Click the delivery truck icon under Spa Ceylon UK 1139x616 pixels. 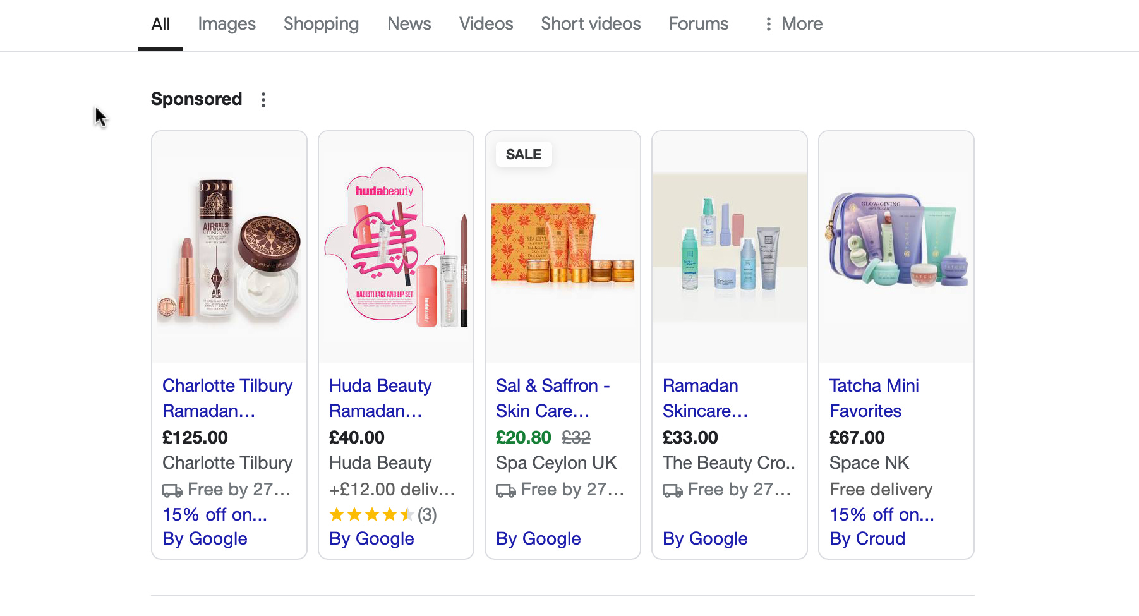pos(506,490)
